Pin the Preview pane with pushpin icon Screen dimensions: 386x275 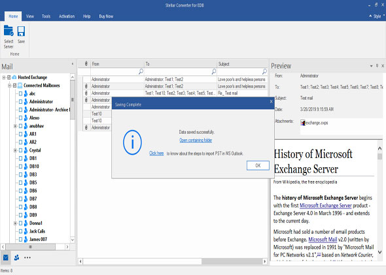377,66
